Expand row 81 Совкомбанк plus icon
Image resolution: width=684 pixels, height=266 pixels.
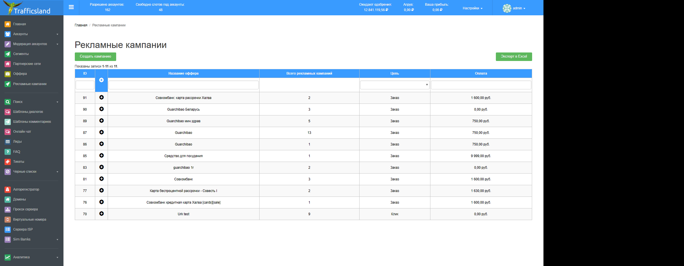tap(101, 179)
